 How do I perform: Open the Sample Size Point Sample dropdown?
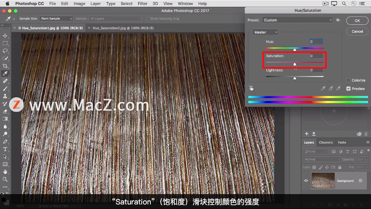(56, 19)
